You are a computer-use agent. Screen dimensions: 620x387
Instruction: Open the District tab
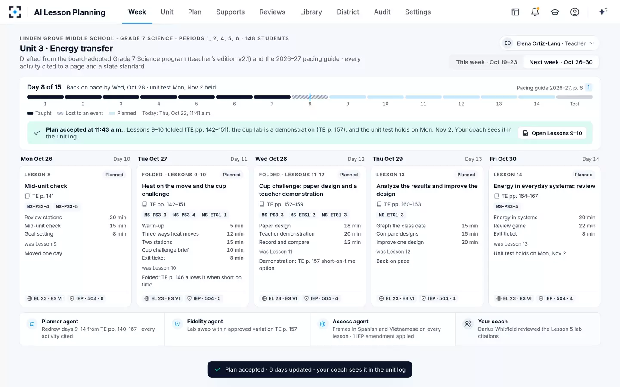click(348, 12)
